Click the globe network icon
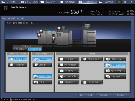The height and width of the screenshot is (101, 135). pyautogui.click(x=119, y=2)
